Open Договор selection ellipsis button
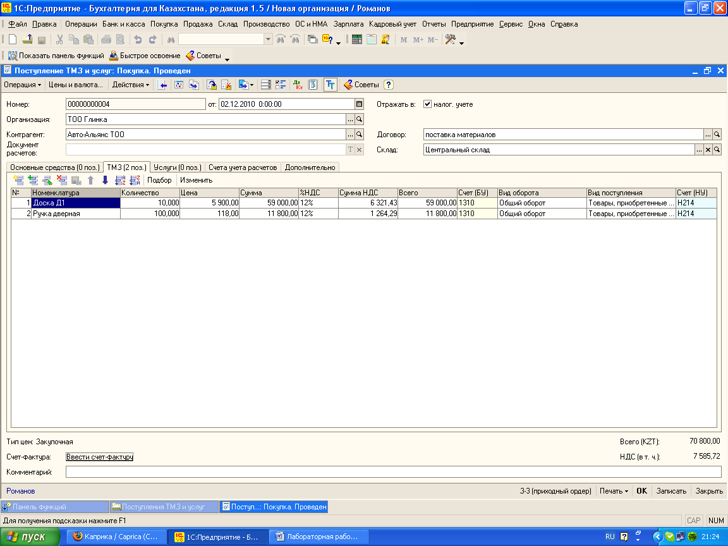Viewport: 728px width, 546px height. point(708,135)
